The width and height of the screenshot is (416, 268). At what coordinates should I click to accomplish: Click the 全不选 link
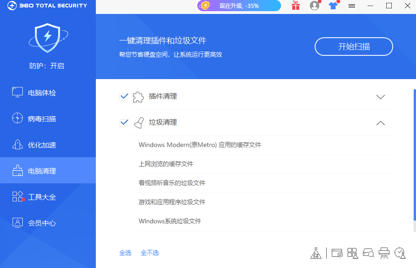click(150, 253)
